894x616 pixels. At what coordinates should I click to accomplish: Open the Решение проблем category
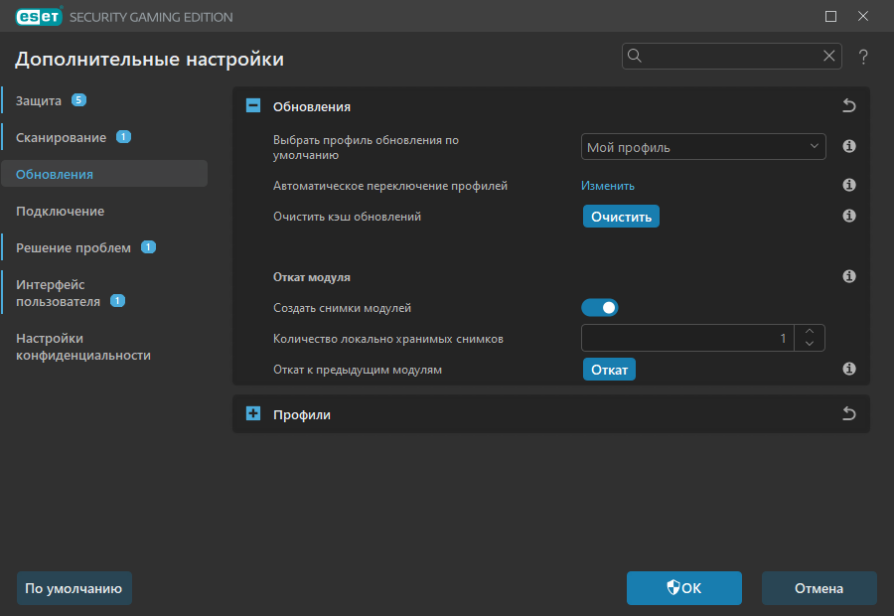coord(73,248)
